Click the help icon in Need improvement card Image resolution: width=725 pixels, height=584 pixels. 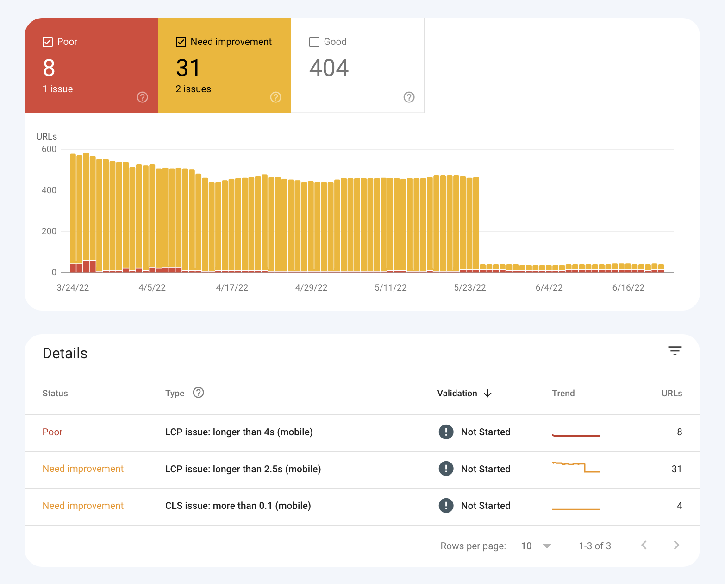(275, 97)
